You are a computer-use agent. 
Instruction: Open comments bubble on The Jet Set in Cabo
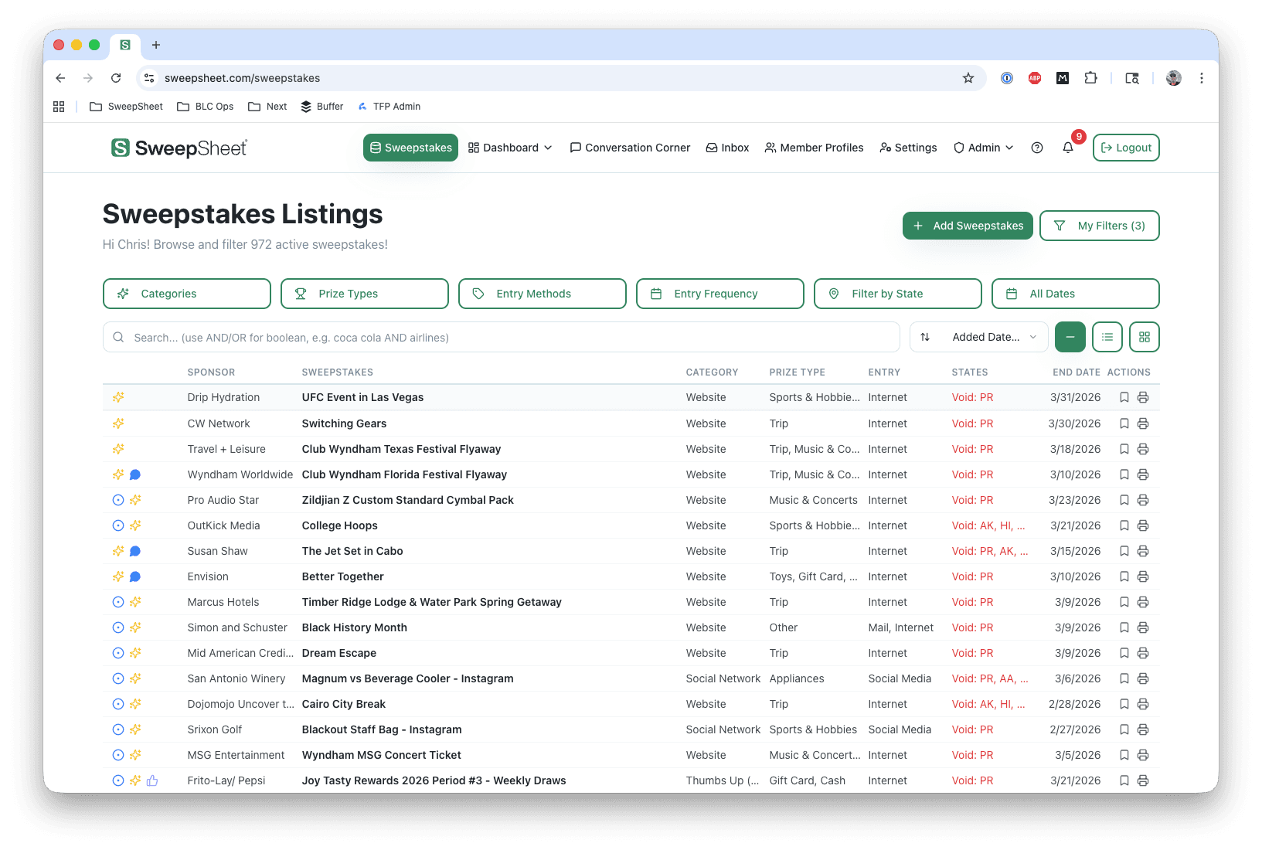pos(135,551)
